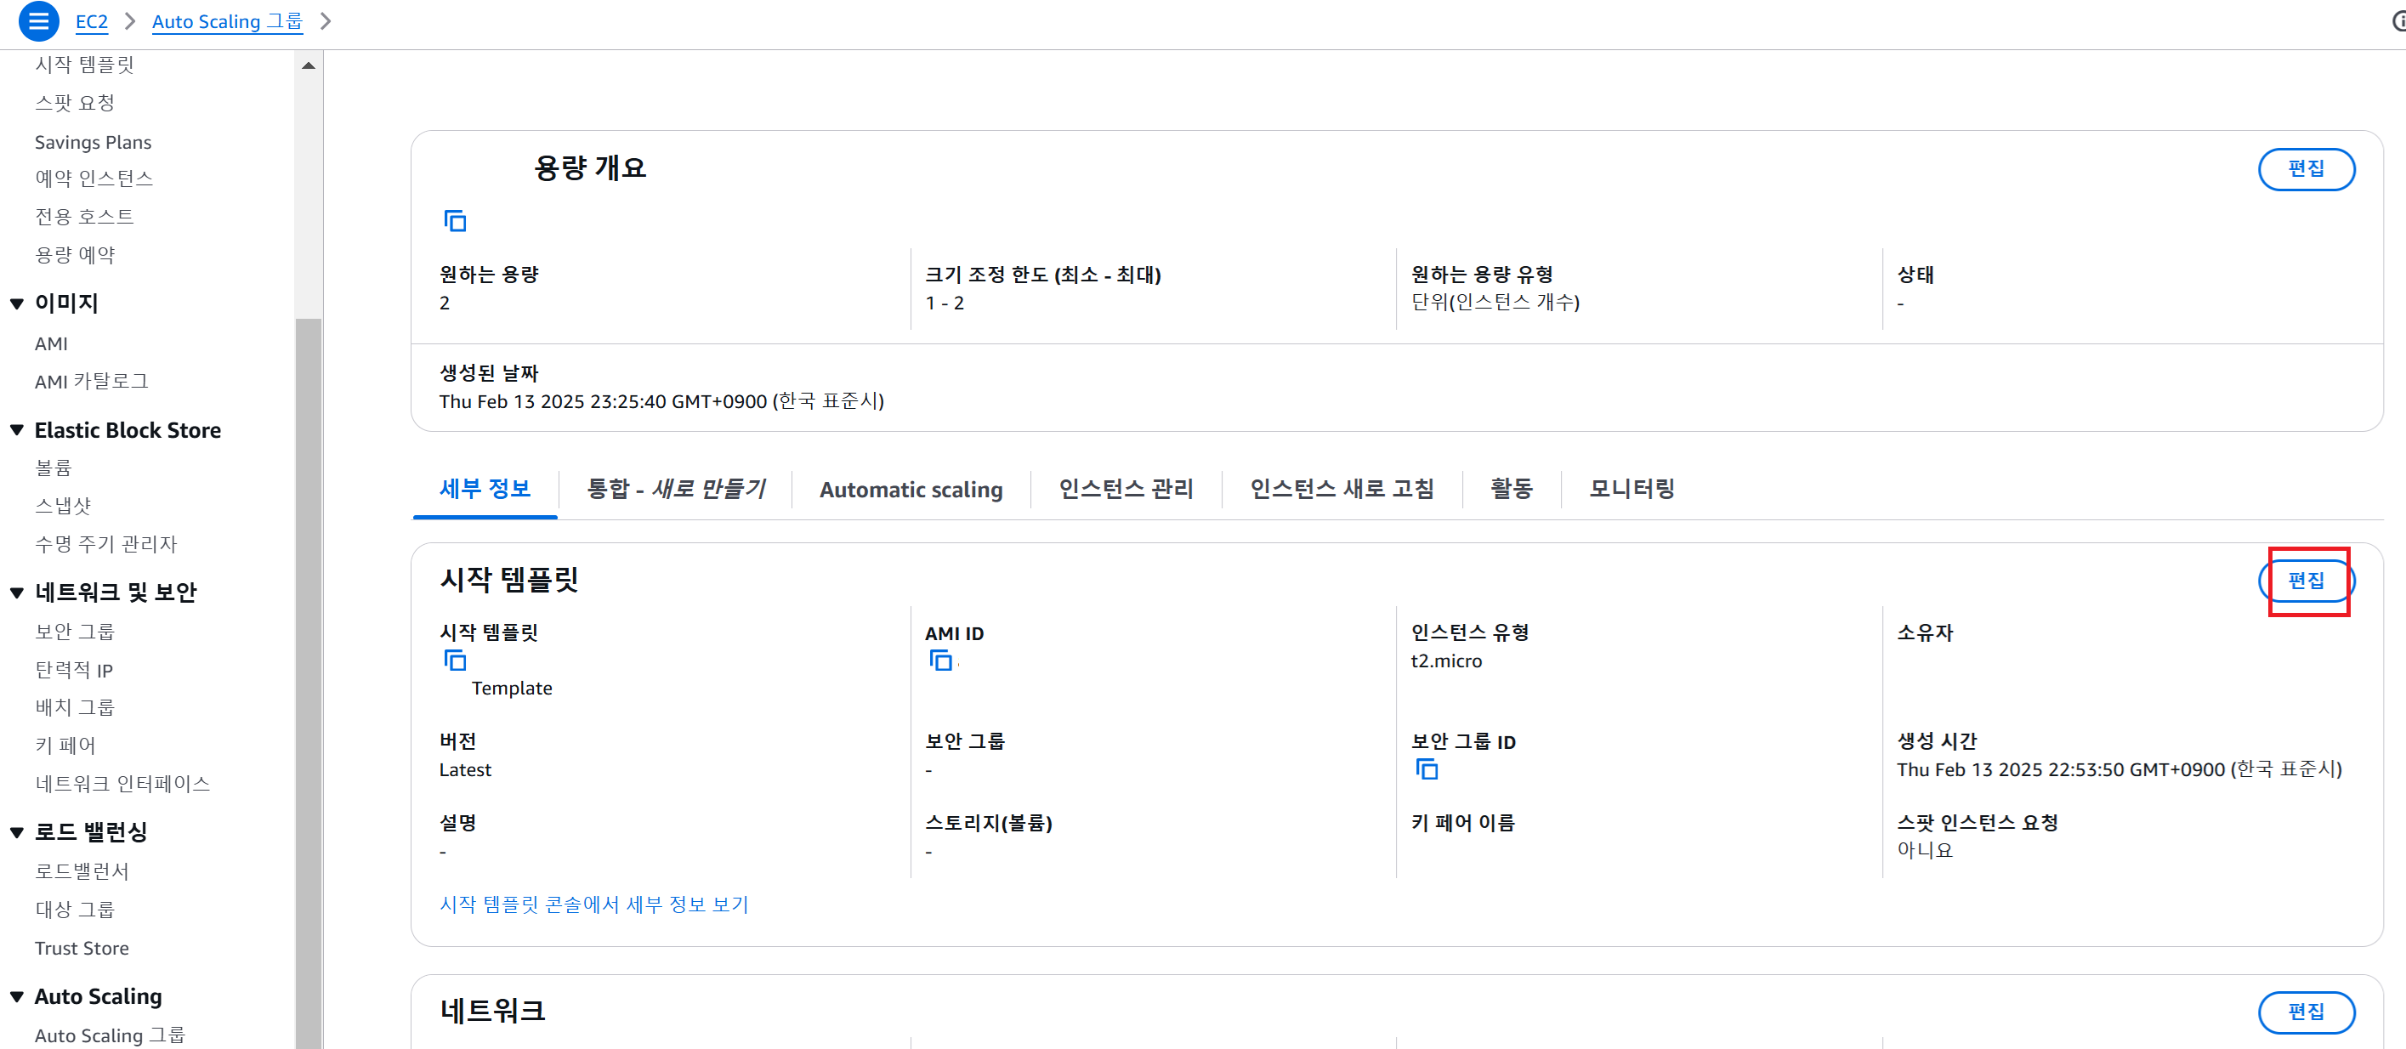Image resolution: width=2406 pixels, height=1049 pixels.
Task: Switch to the Automatic scaling tab
Action: [911, 489]
